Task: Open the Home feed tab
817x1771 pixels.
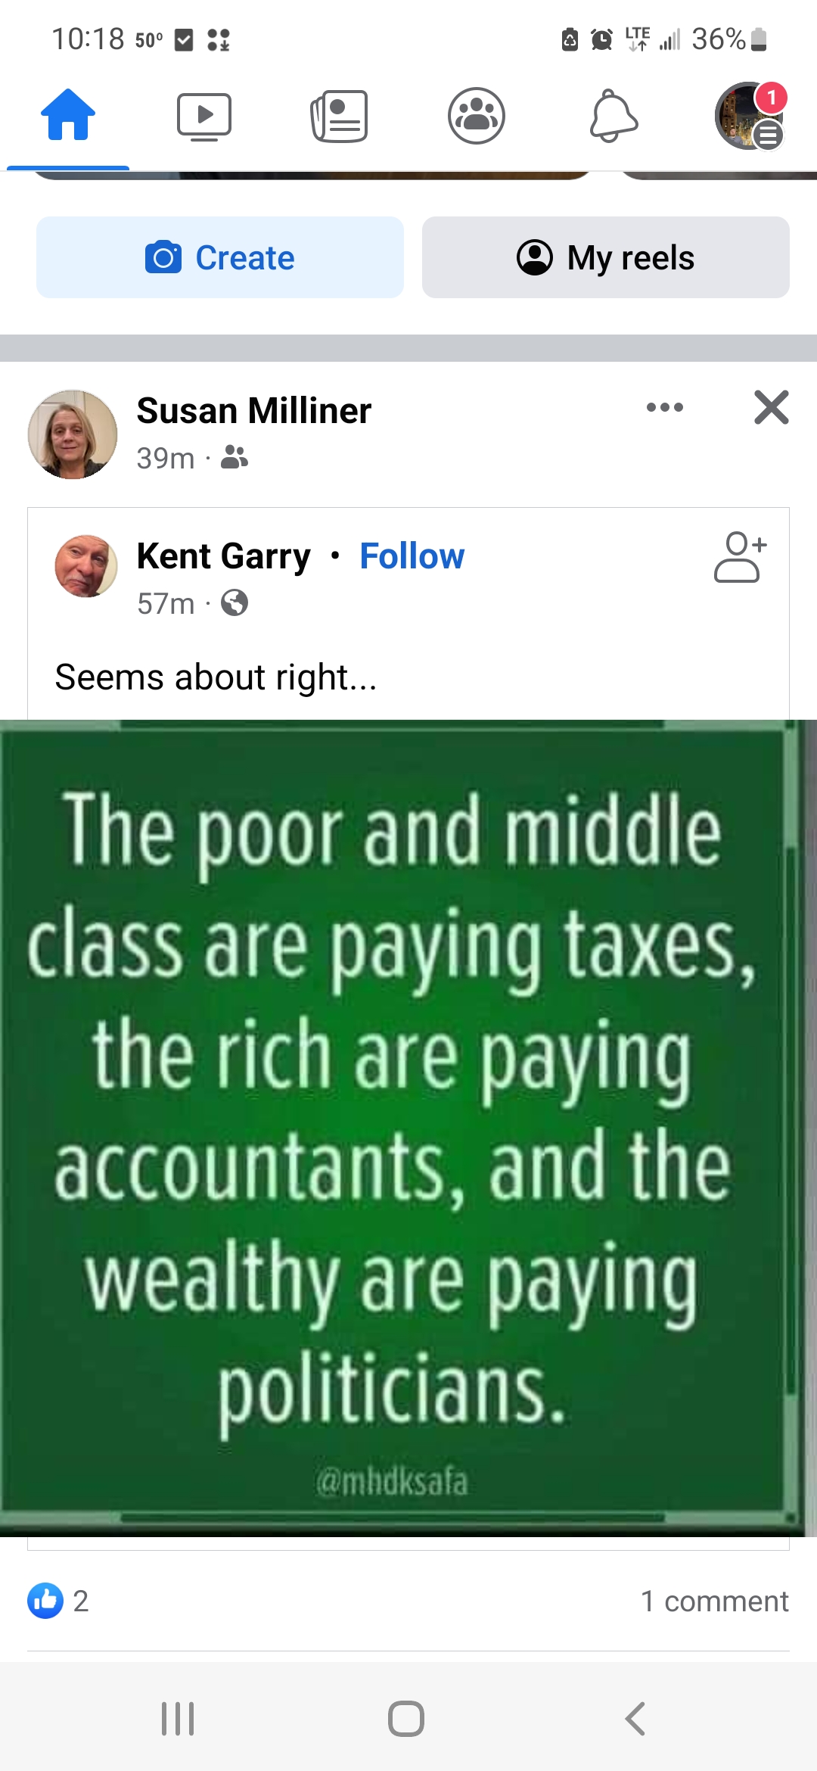Action: 68,115
